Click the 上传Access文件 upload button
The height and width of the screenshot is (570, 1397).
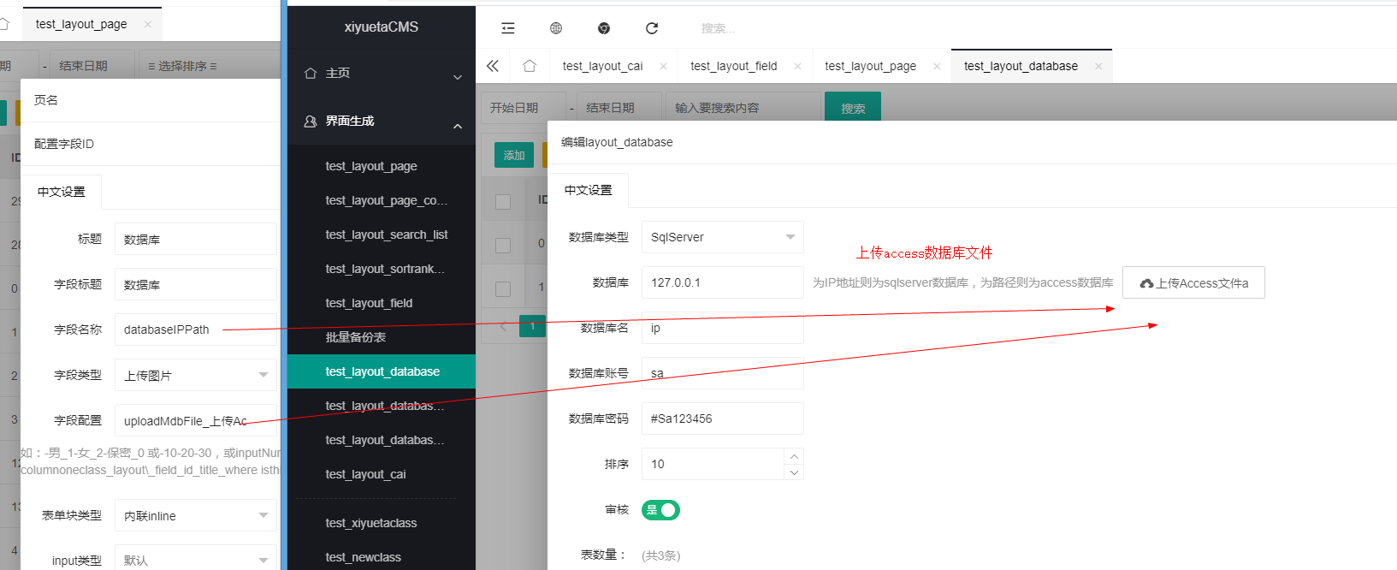1193,283
